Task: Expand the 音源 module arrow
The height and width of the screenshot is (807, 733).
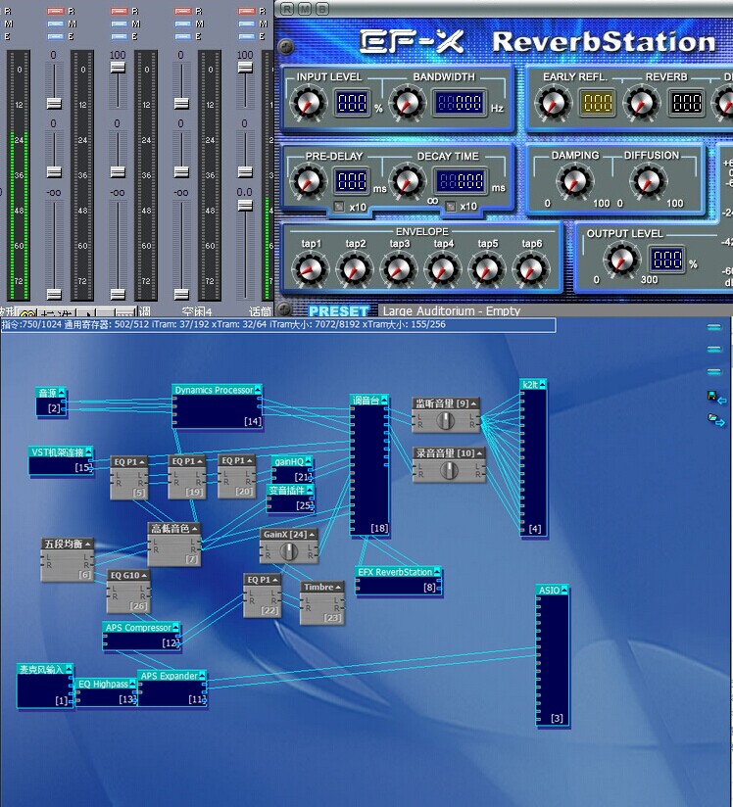Action: (x=62, y=393)
